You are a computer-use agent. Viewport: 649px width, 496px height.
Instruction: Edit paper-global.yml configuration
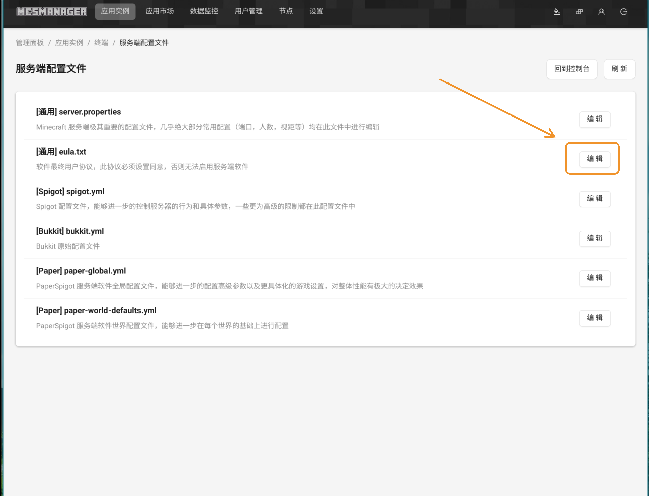595,278
